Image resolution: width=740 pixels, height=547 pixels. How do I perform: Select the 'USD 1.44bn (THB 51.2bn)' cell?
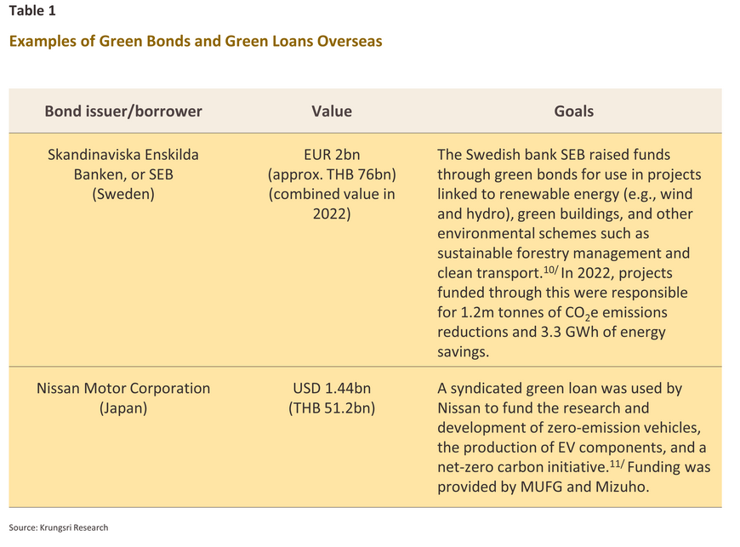point(332,398)
